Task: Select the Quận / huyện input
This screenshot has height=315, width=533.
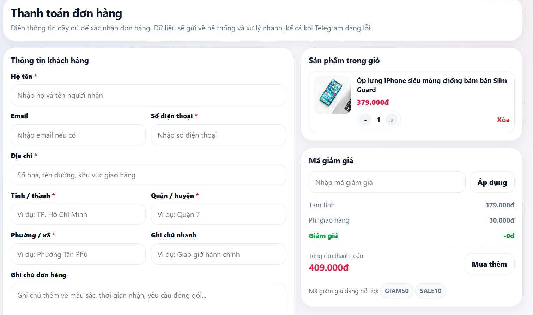Action: click(218, 214)
